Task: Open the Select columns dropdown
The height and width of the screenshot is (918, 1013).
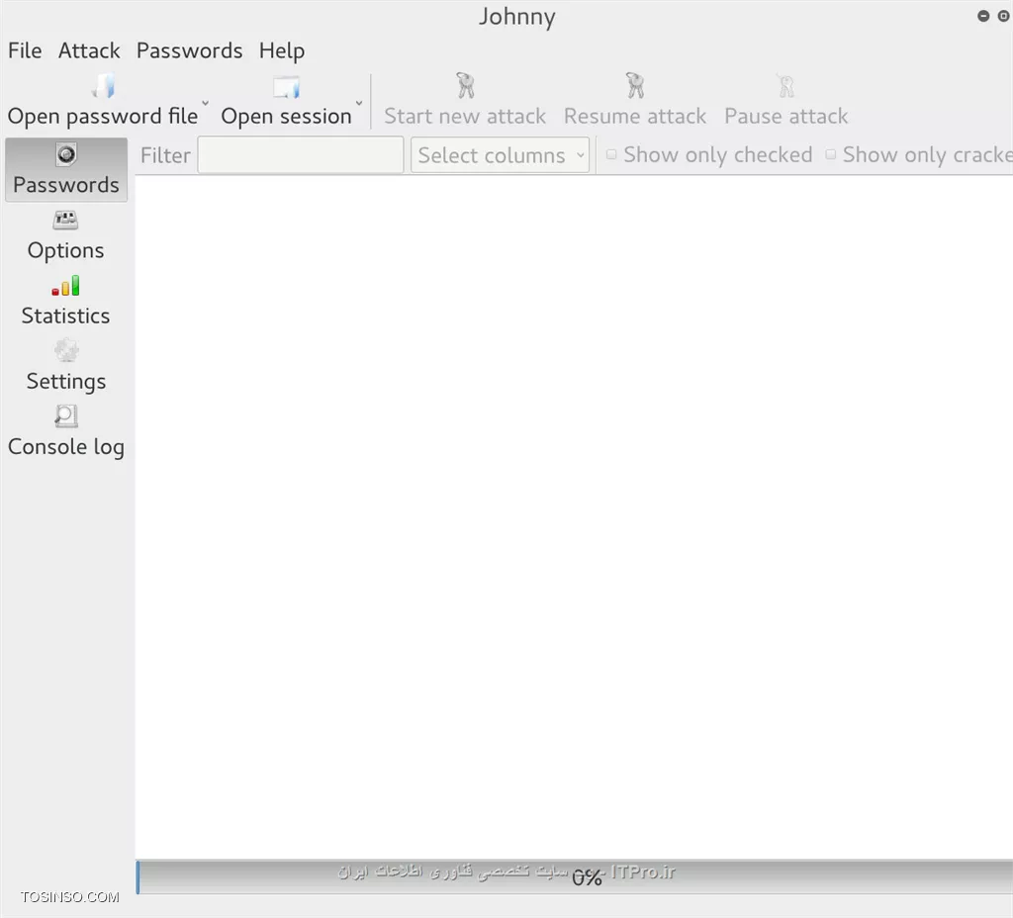Action: click(500, 155)
